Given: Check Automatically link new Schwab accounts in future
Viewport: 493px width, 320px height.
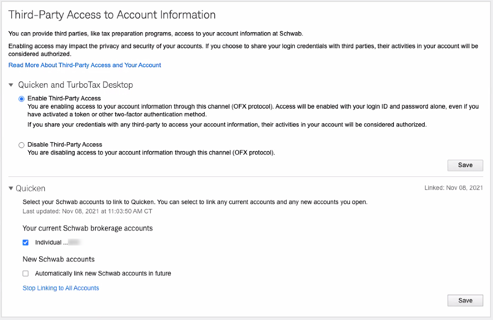Looking at the screenshot, I should click(x=25, y=274).
